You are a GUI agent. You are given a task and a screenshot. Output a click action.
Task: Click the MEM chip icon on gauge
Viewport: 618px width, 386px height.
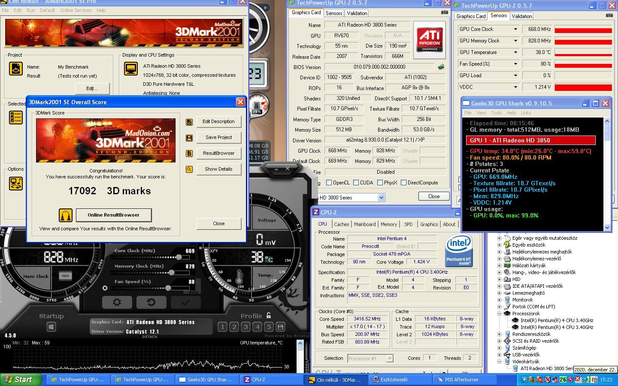pyautogui.click(x=65, y=276)
